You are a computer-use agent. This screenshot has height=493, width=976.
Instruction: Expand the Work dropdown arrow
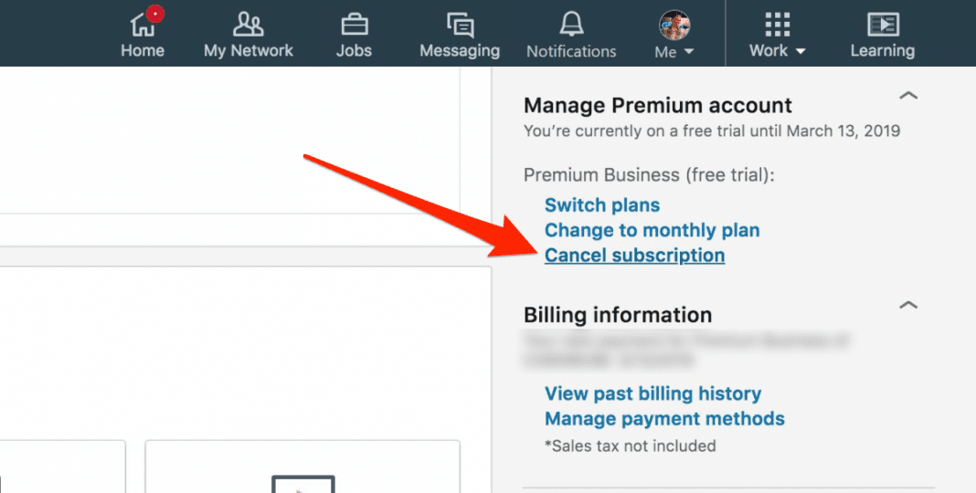[x=801, y=52]
